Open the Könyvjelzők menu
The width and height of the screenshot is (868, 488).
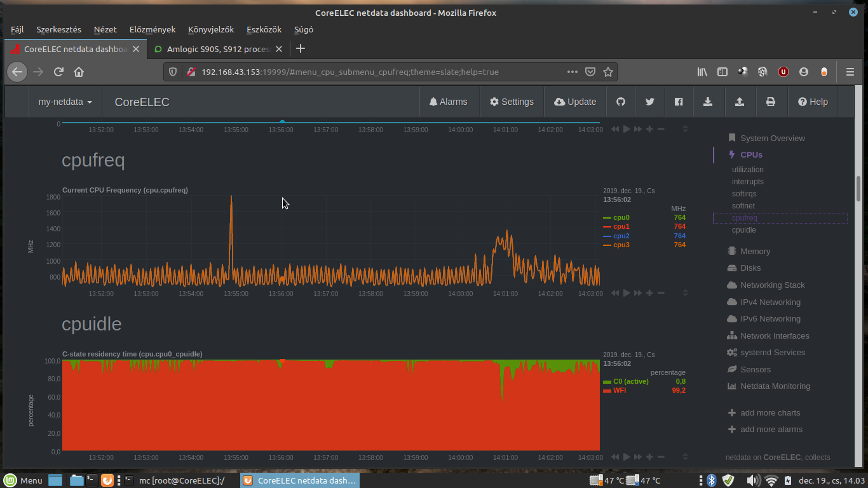(211, 29)
